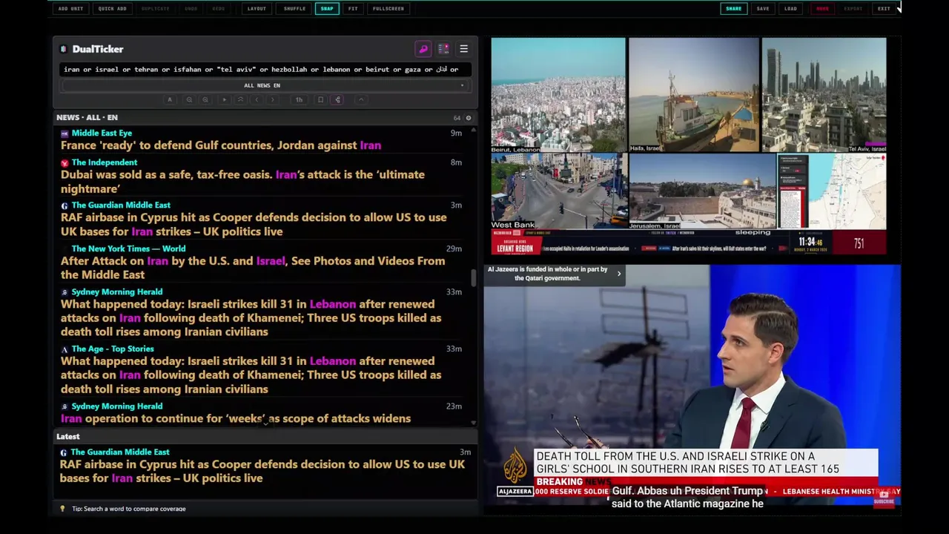Click 'The New York Times — World' source
Viewport: 949px width, 534px height.
pos(128,248)
